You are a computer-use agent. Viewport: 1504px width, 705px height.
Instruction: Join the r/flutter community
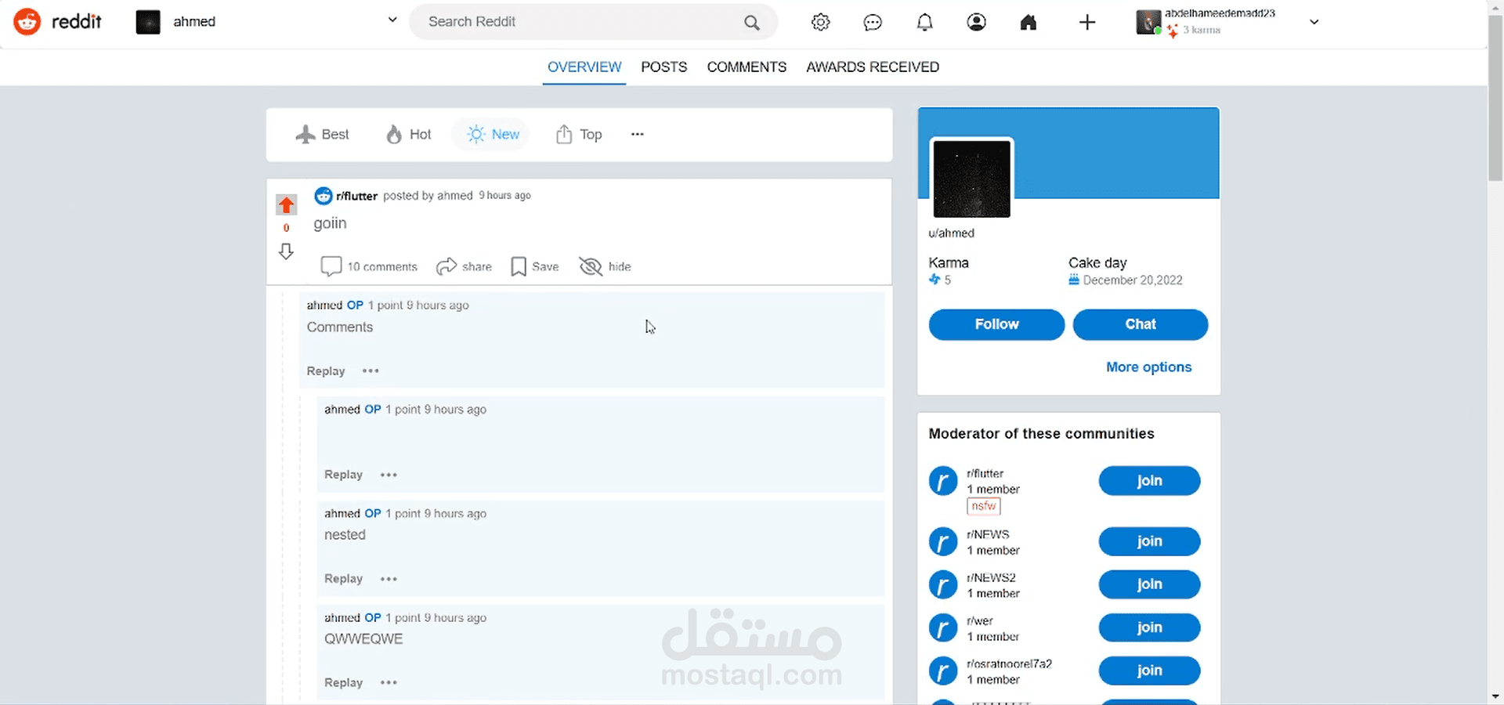1149,481
